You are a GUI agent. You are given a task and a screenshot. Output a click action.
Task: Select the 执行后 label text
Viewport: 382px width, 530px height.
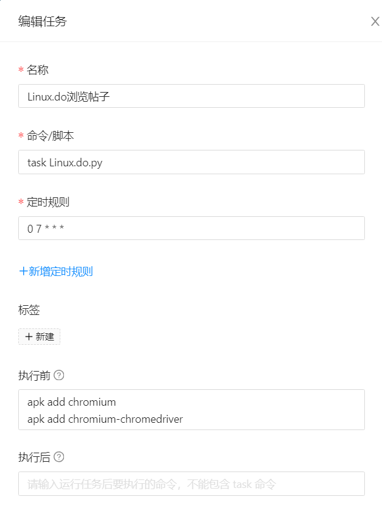(x=34, y=457)
